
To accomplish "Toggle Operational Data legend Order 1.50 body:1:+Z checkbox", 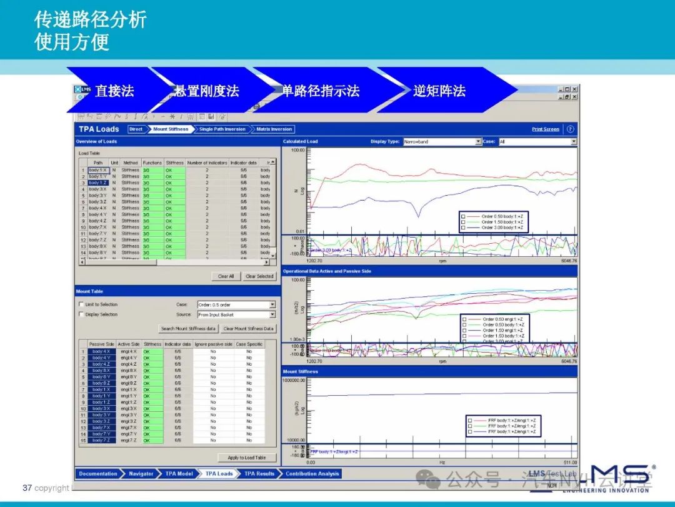I will click(x=464, y=336).
